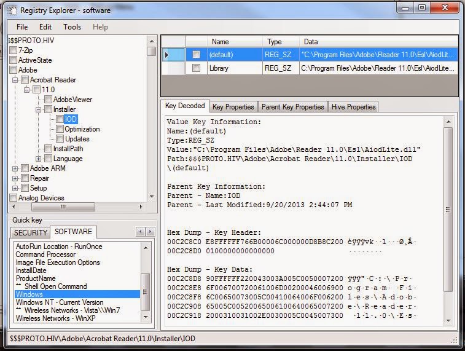This screenshot has width=465, height=351.
Task: Expand the Language tree node
Action: [x=38, y=159]
